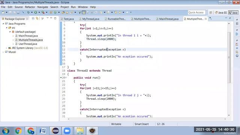240x135 pixels.
Task: Toggle the code fold marker at line 20
Action: click(x=66, y=78)
